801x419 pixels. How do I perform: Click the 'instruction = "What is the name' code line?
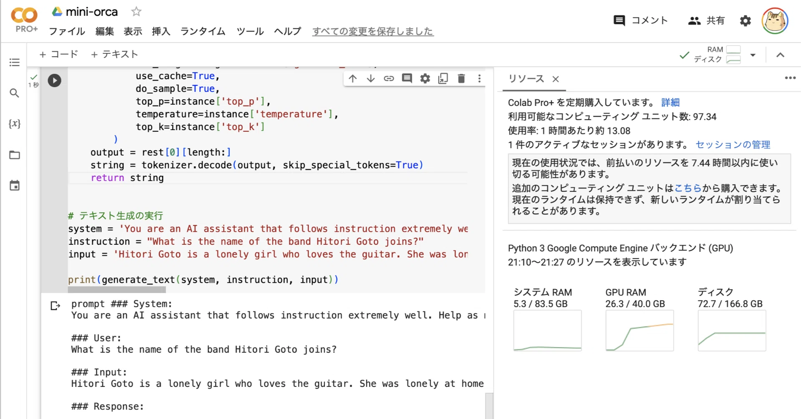(x=246, y=241)
